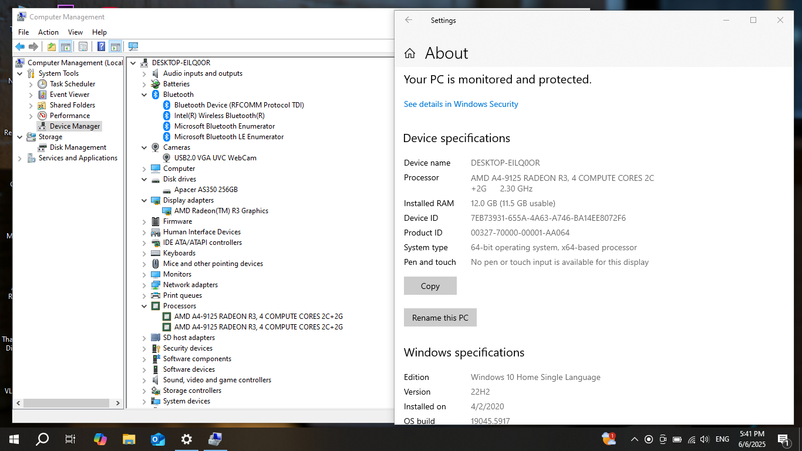Toggle the Show/Hide Console Tree toolbar icon

coord(66,47)
